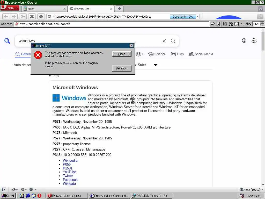Click the Browservice bookmark icon
Image resolution: width=265 pixels, height=199 pixels.
coord(218,24)
